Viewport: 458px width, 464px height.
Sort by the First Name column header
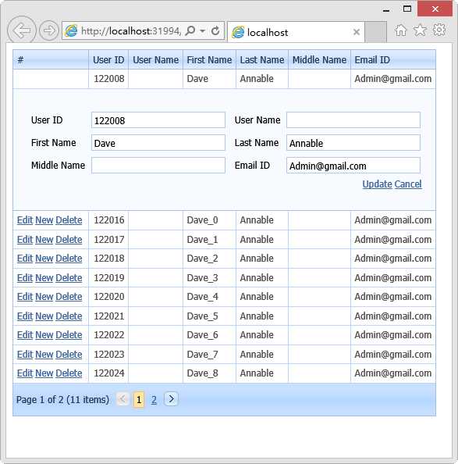[209, 60]
